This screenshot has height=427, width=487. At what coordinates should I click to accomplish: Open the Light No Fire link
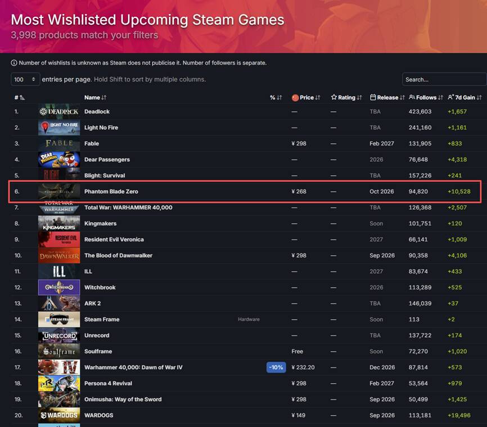click(x=101, y=128)
